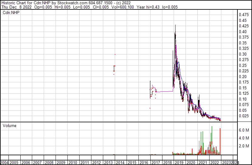
Task: Click the flat magenta average line through 2018
Action: click(x=164, y=91)
